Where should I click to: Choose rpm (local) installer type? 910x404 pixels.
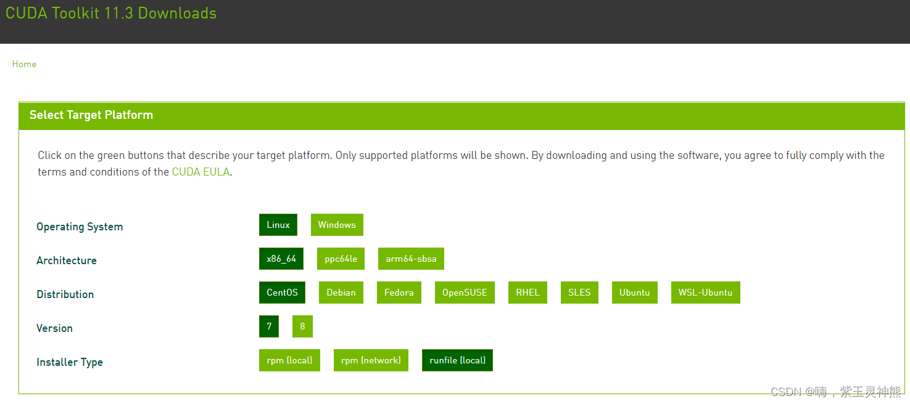[289, 360]
